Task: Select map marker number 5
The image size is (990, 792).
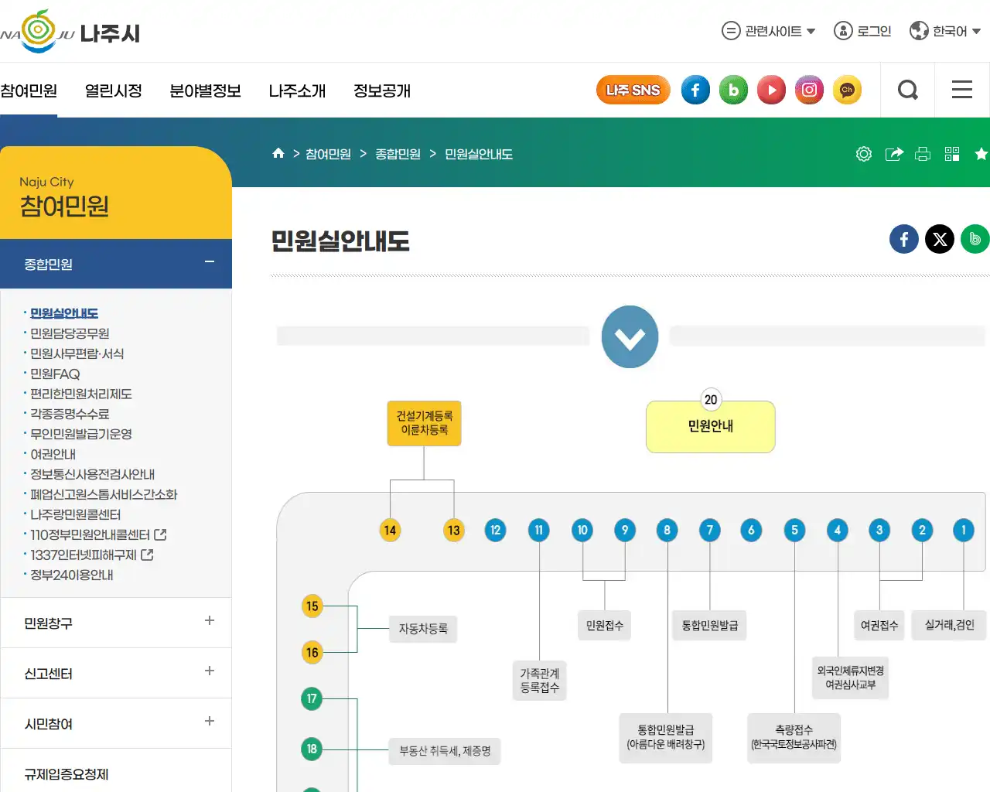Action: [x=794, y=531]
